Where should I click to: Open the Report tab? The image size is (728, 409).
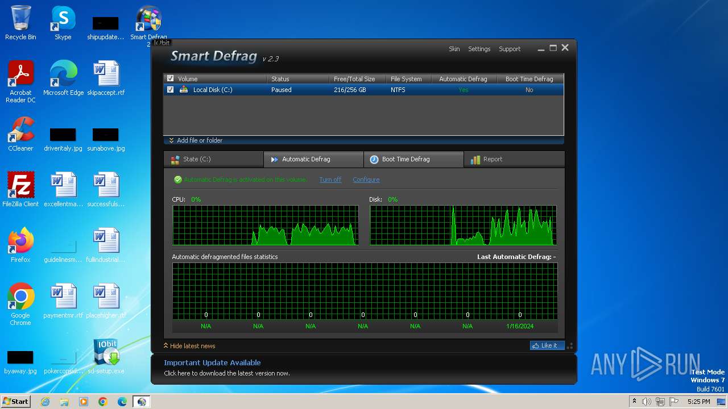[514, 159]
